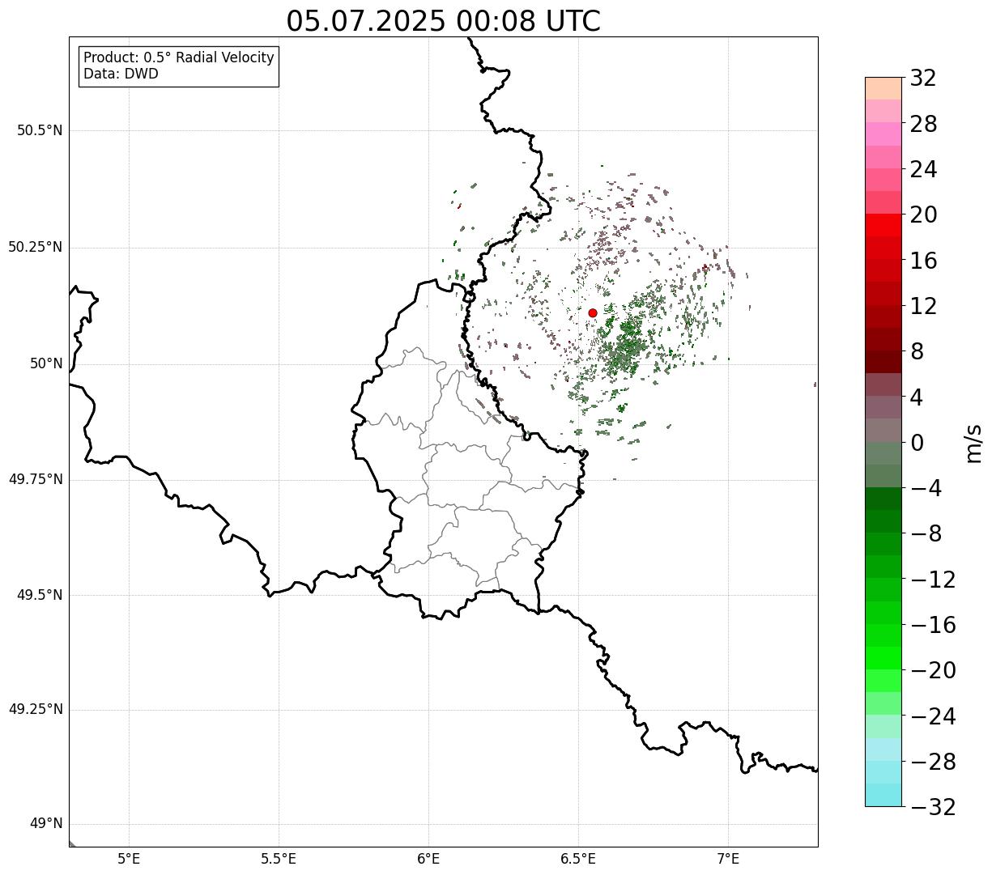Click the colorbar tick label 28
992x875 pixels.
(x=923, y=124)
